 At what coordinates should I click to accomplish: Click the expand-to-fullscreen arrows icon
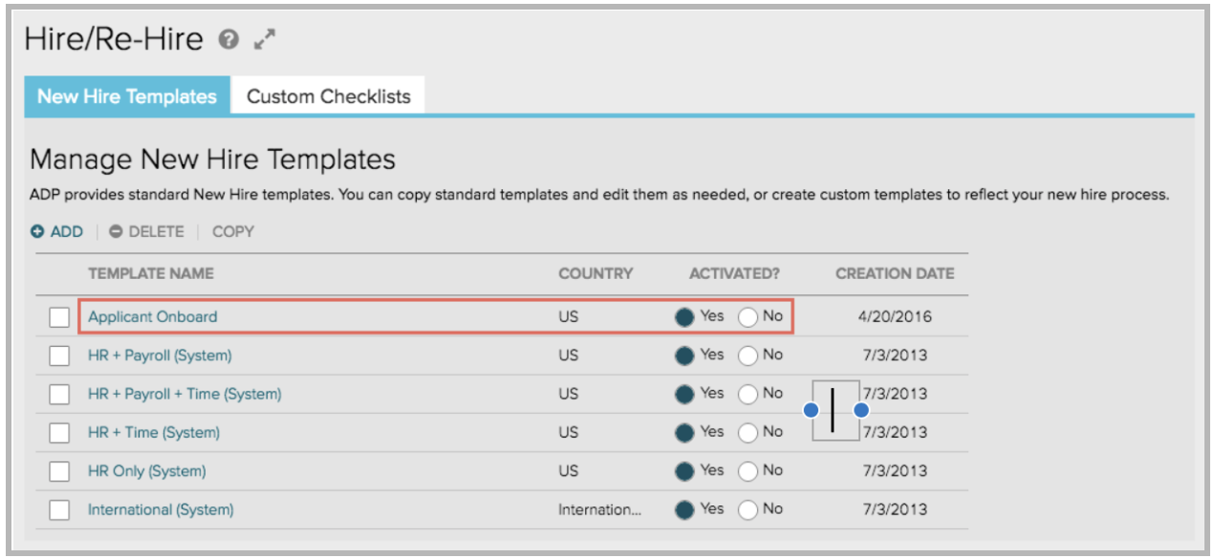[x=263, y=37]
